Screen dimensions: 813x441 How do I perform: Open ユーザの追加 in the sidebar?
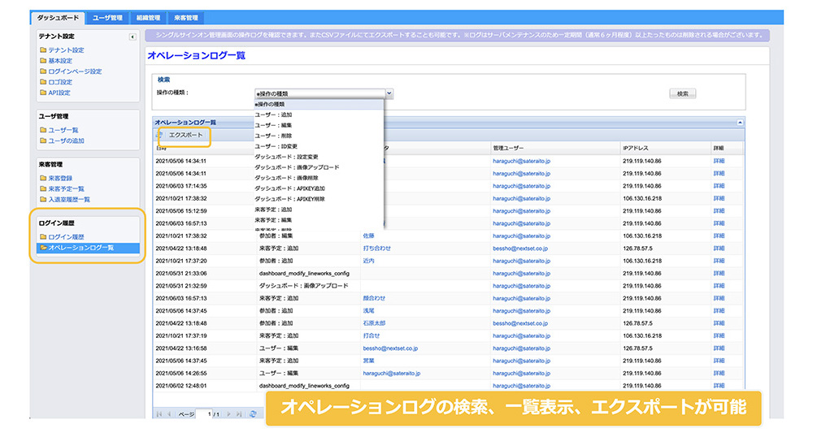point(66,141)
